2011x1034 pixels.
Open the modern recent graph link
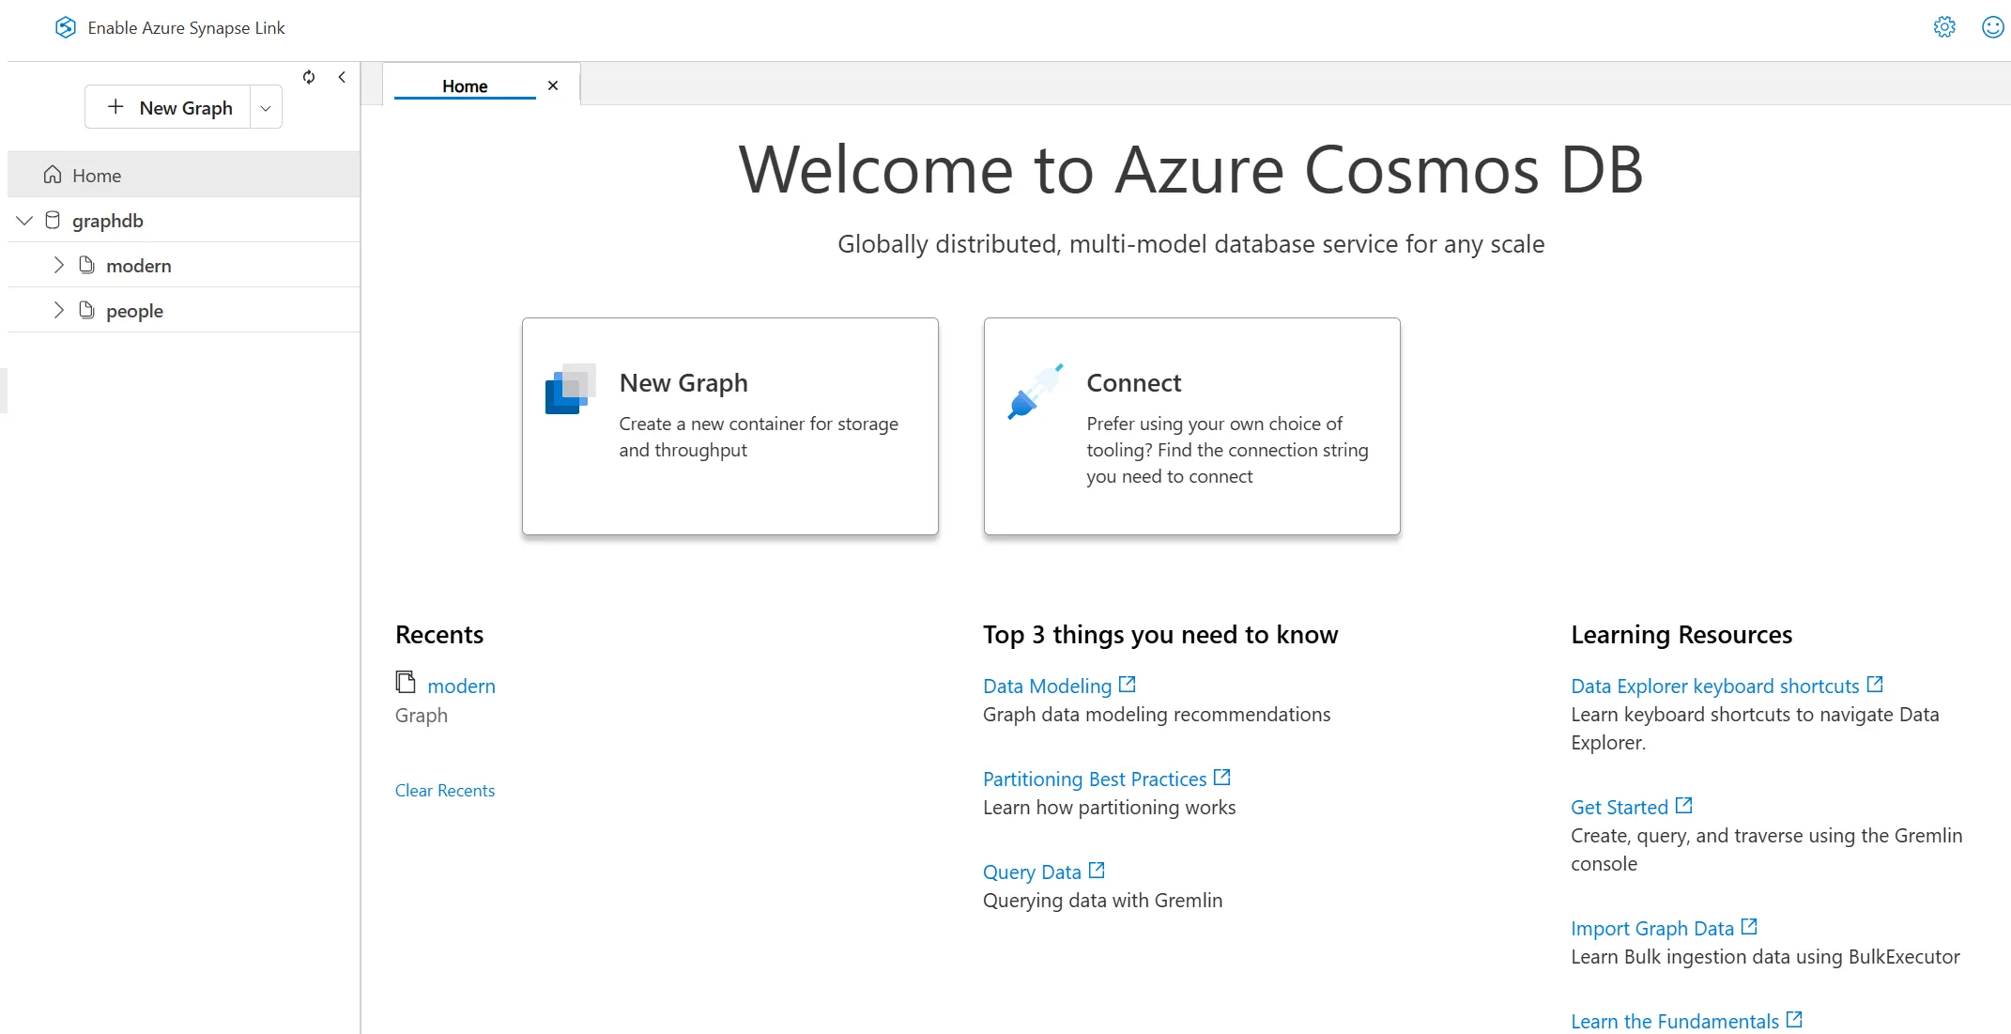tap(461, 687)
